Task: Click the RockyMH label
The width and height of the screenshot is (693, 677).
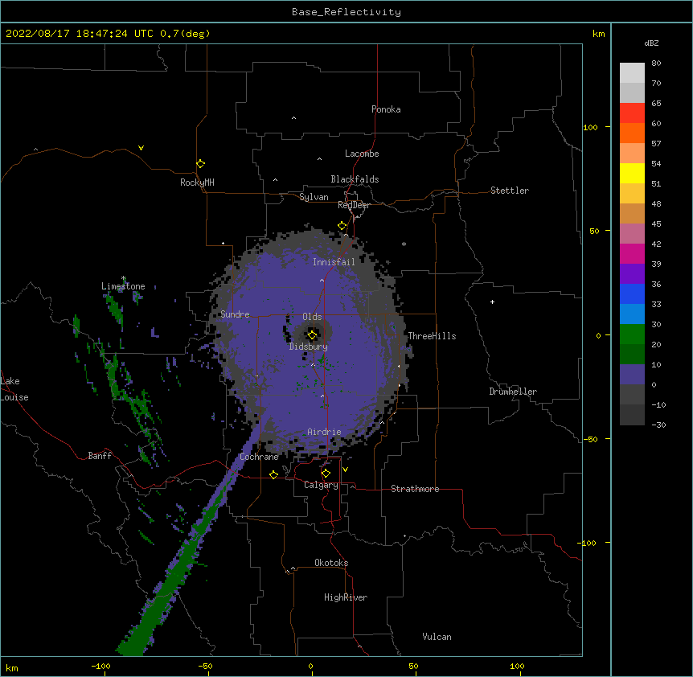Action: tap(197, 183)
